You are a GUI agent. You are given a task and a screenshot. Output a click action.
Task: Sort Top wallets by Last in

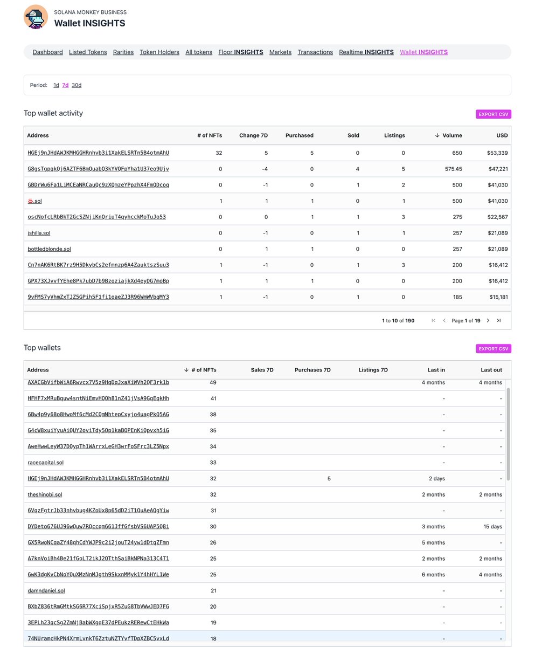[x=436, y=370]
